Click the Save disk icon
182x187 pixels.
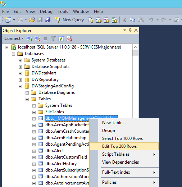pyautogui.click(x=40, y=20)
